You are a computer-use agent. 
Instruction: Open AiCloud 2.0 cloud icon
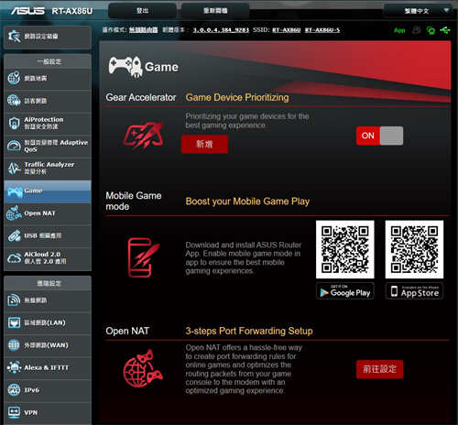pyautogui.click(x=14, y=258)
